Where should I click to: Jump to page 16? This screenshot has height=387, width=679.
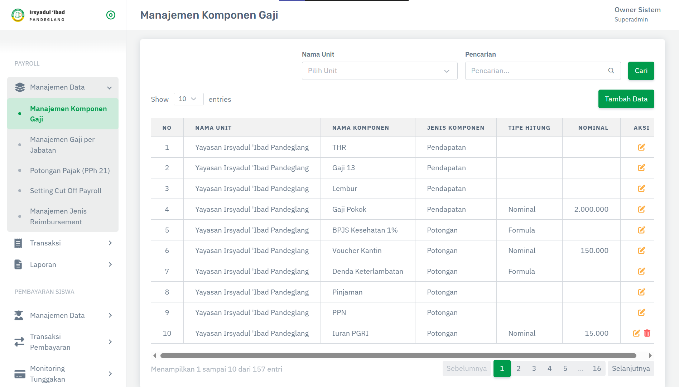point(597,368)
